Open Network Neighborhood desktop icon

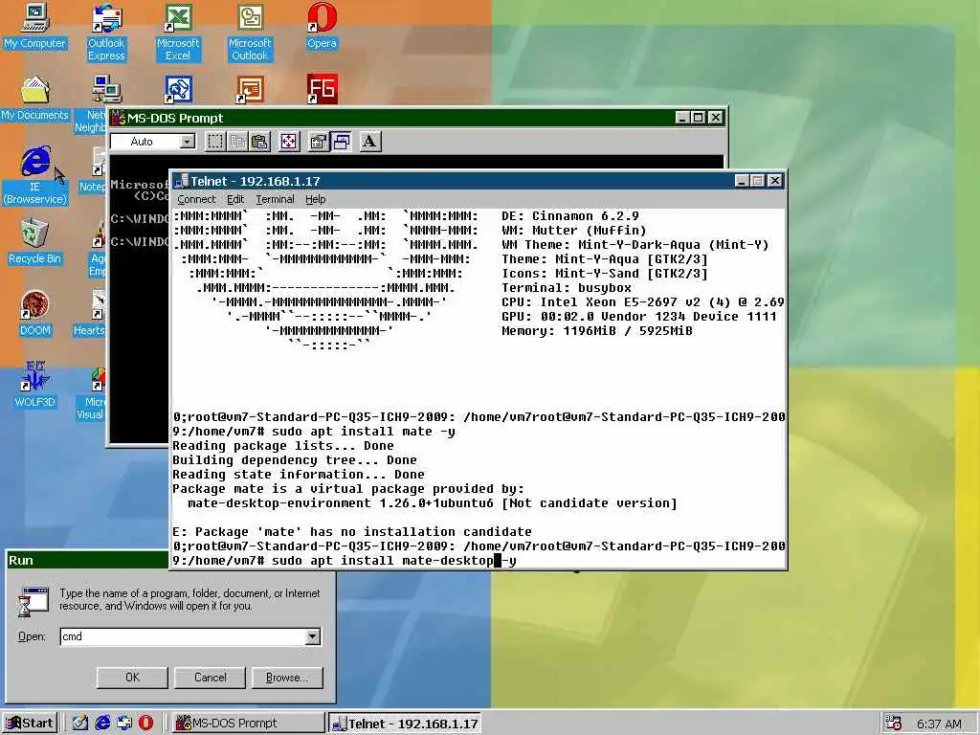[91, 104]
